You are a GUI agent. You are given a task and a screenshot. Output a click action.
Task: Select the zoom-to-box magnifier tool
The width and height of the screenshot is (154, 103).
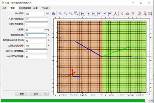coord(76,14)
